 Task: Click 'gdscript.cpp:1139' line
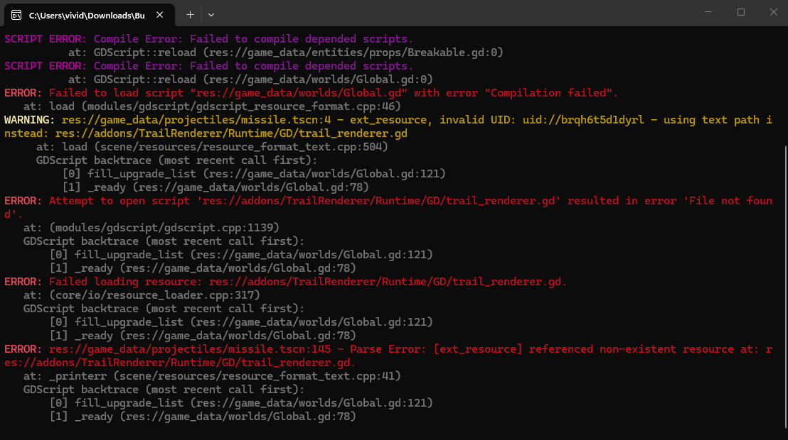pyautogui.click(x=151, y=228)
